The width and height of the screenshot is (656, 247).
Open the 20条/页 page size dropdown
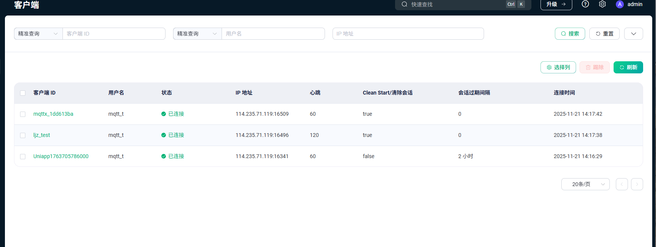585,184
